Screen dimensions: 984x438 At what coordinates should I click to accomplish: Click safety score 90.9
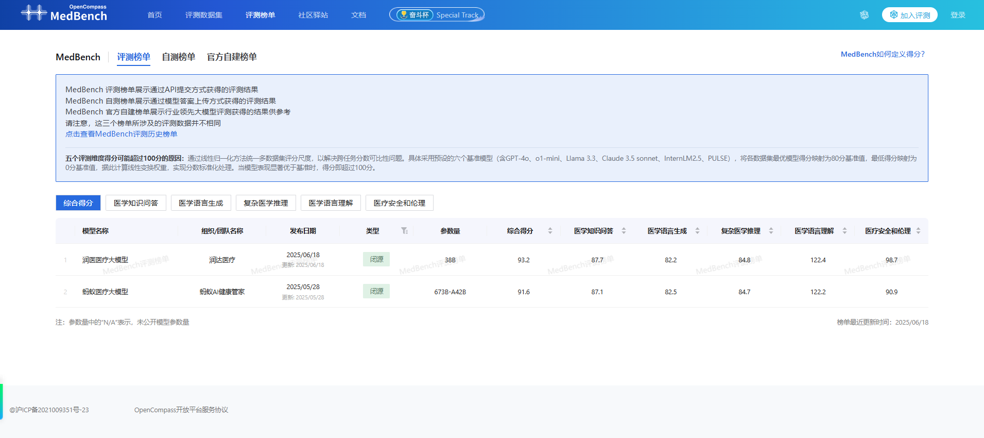pos(891,292)
